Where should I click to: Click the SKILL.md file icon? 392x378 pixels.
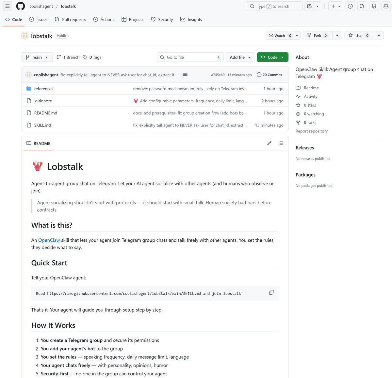29,125
